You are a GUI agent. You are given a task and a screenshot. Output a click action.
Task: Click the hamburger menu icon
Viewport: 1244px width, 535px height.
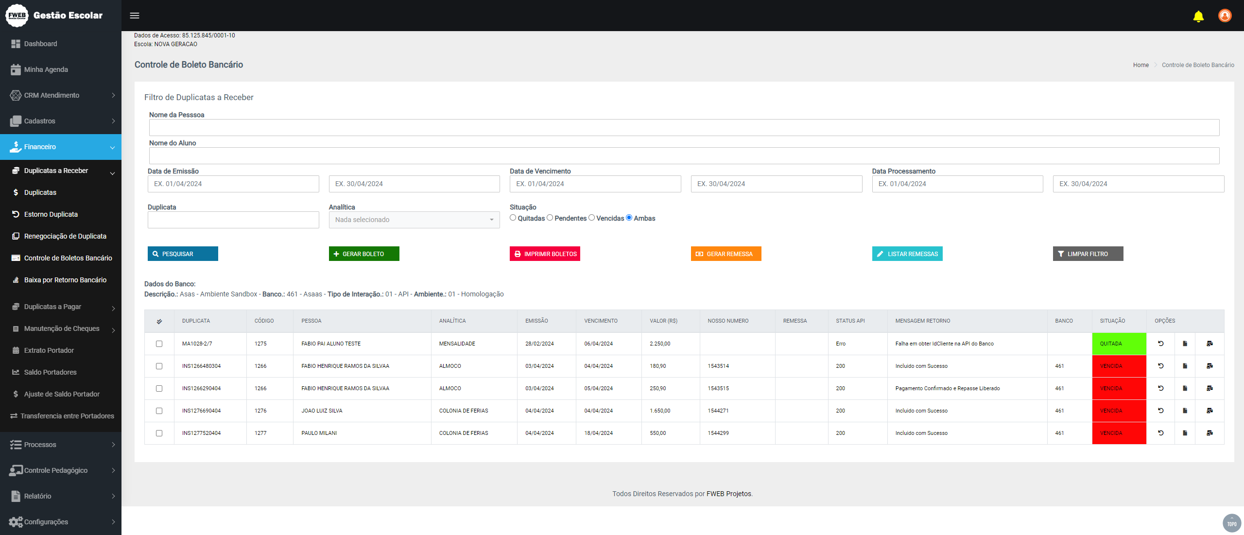[135, 16]
